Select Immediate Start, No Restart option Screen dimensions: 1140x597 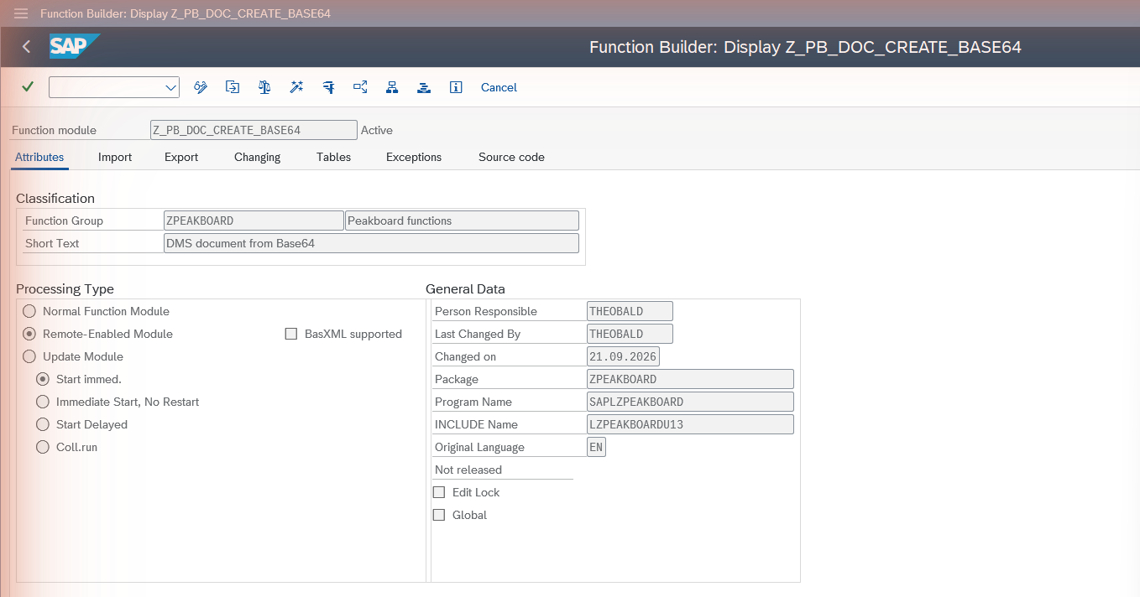tap(43, 402)
